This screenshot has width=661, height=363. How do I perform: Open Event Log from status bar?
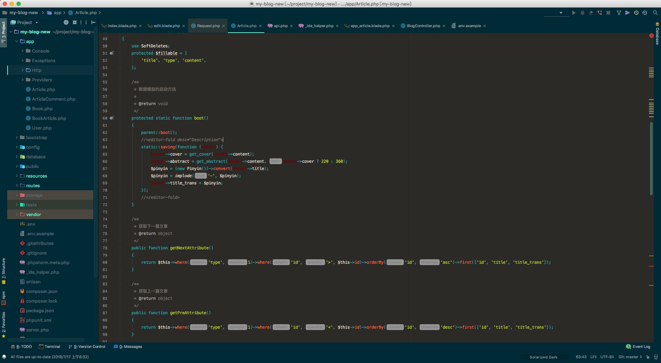[638, 347]
